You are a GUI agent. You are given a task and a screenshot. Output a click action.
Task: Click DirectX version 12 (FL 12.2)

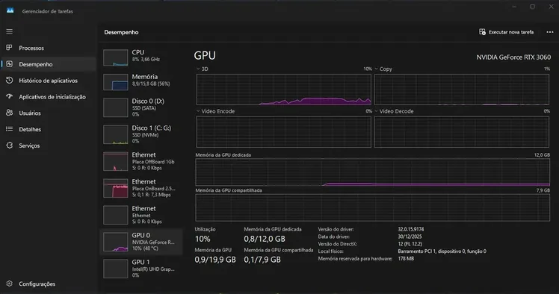[x=410, y=244]
